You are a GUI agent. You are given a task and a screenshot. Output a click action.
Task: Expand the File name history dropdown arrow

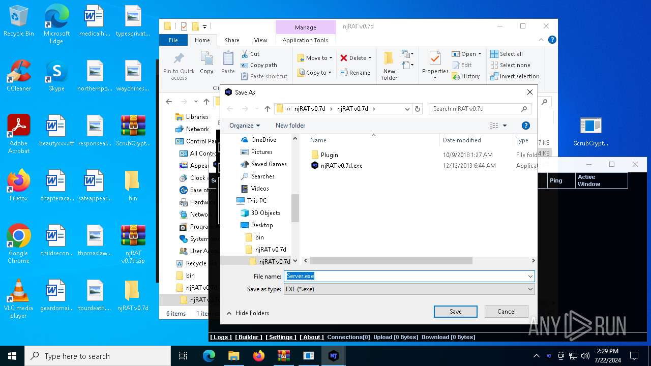pyautogui.click(x=530, y=276)
